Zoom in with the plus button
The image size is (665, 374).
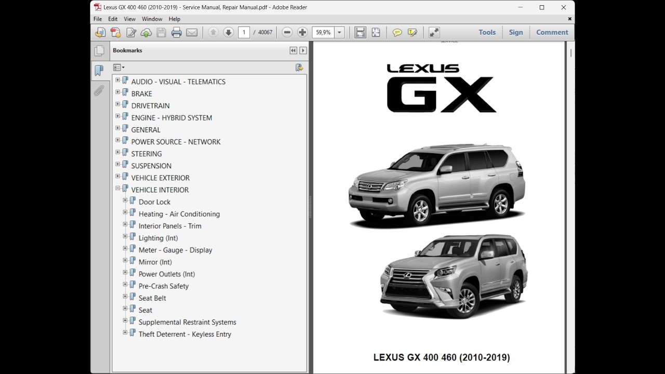pos(302,32)
